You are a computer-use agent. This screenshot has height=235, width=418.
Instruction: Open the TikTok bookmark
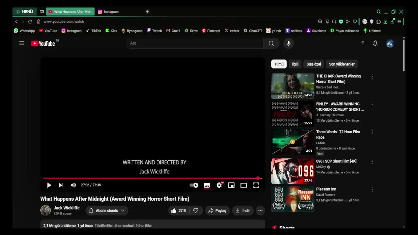coord(93,31)
